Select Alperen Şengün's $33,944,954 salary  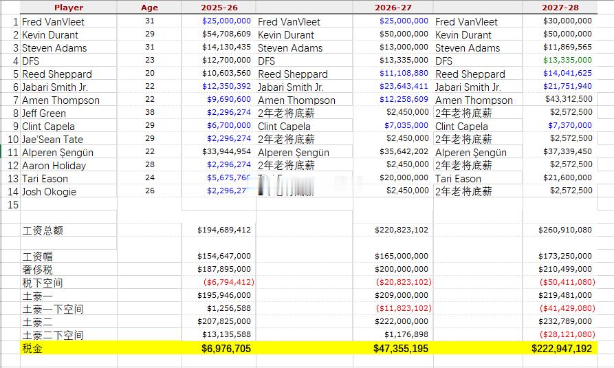[226, 151]
